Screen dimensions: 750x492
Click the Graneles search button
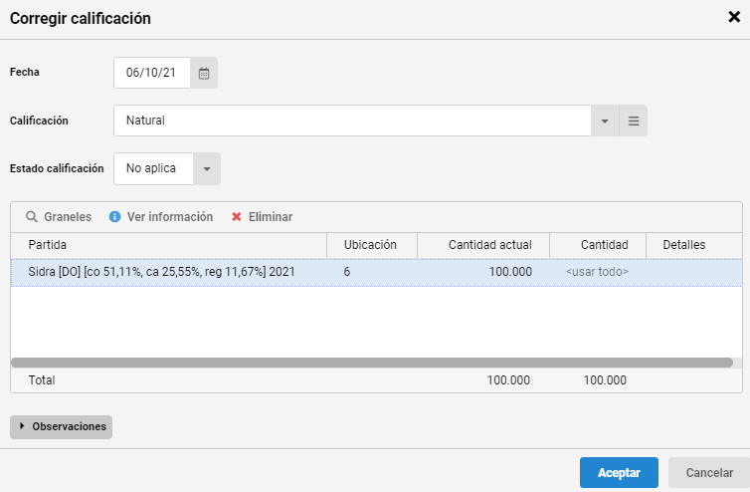coord(59,217)
